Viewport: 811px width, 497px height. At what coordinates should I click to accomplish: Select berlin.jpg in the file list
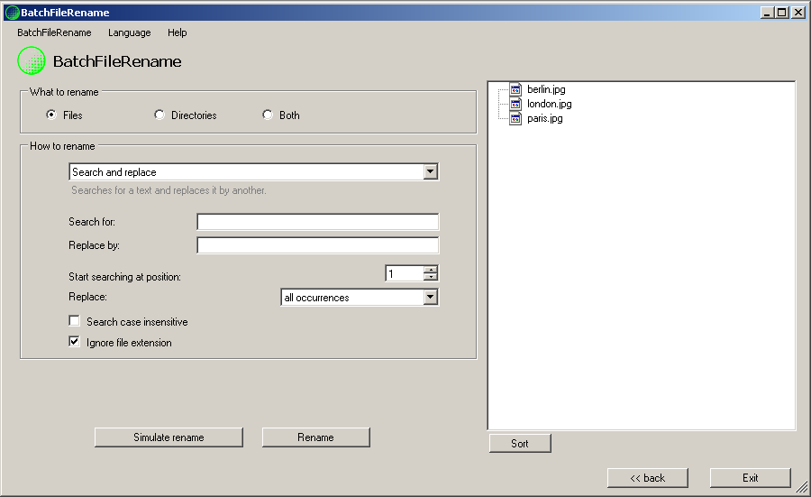point(546,89)
